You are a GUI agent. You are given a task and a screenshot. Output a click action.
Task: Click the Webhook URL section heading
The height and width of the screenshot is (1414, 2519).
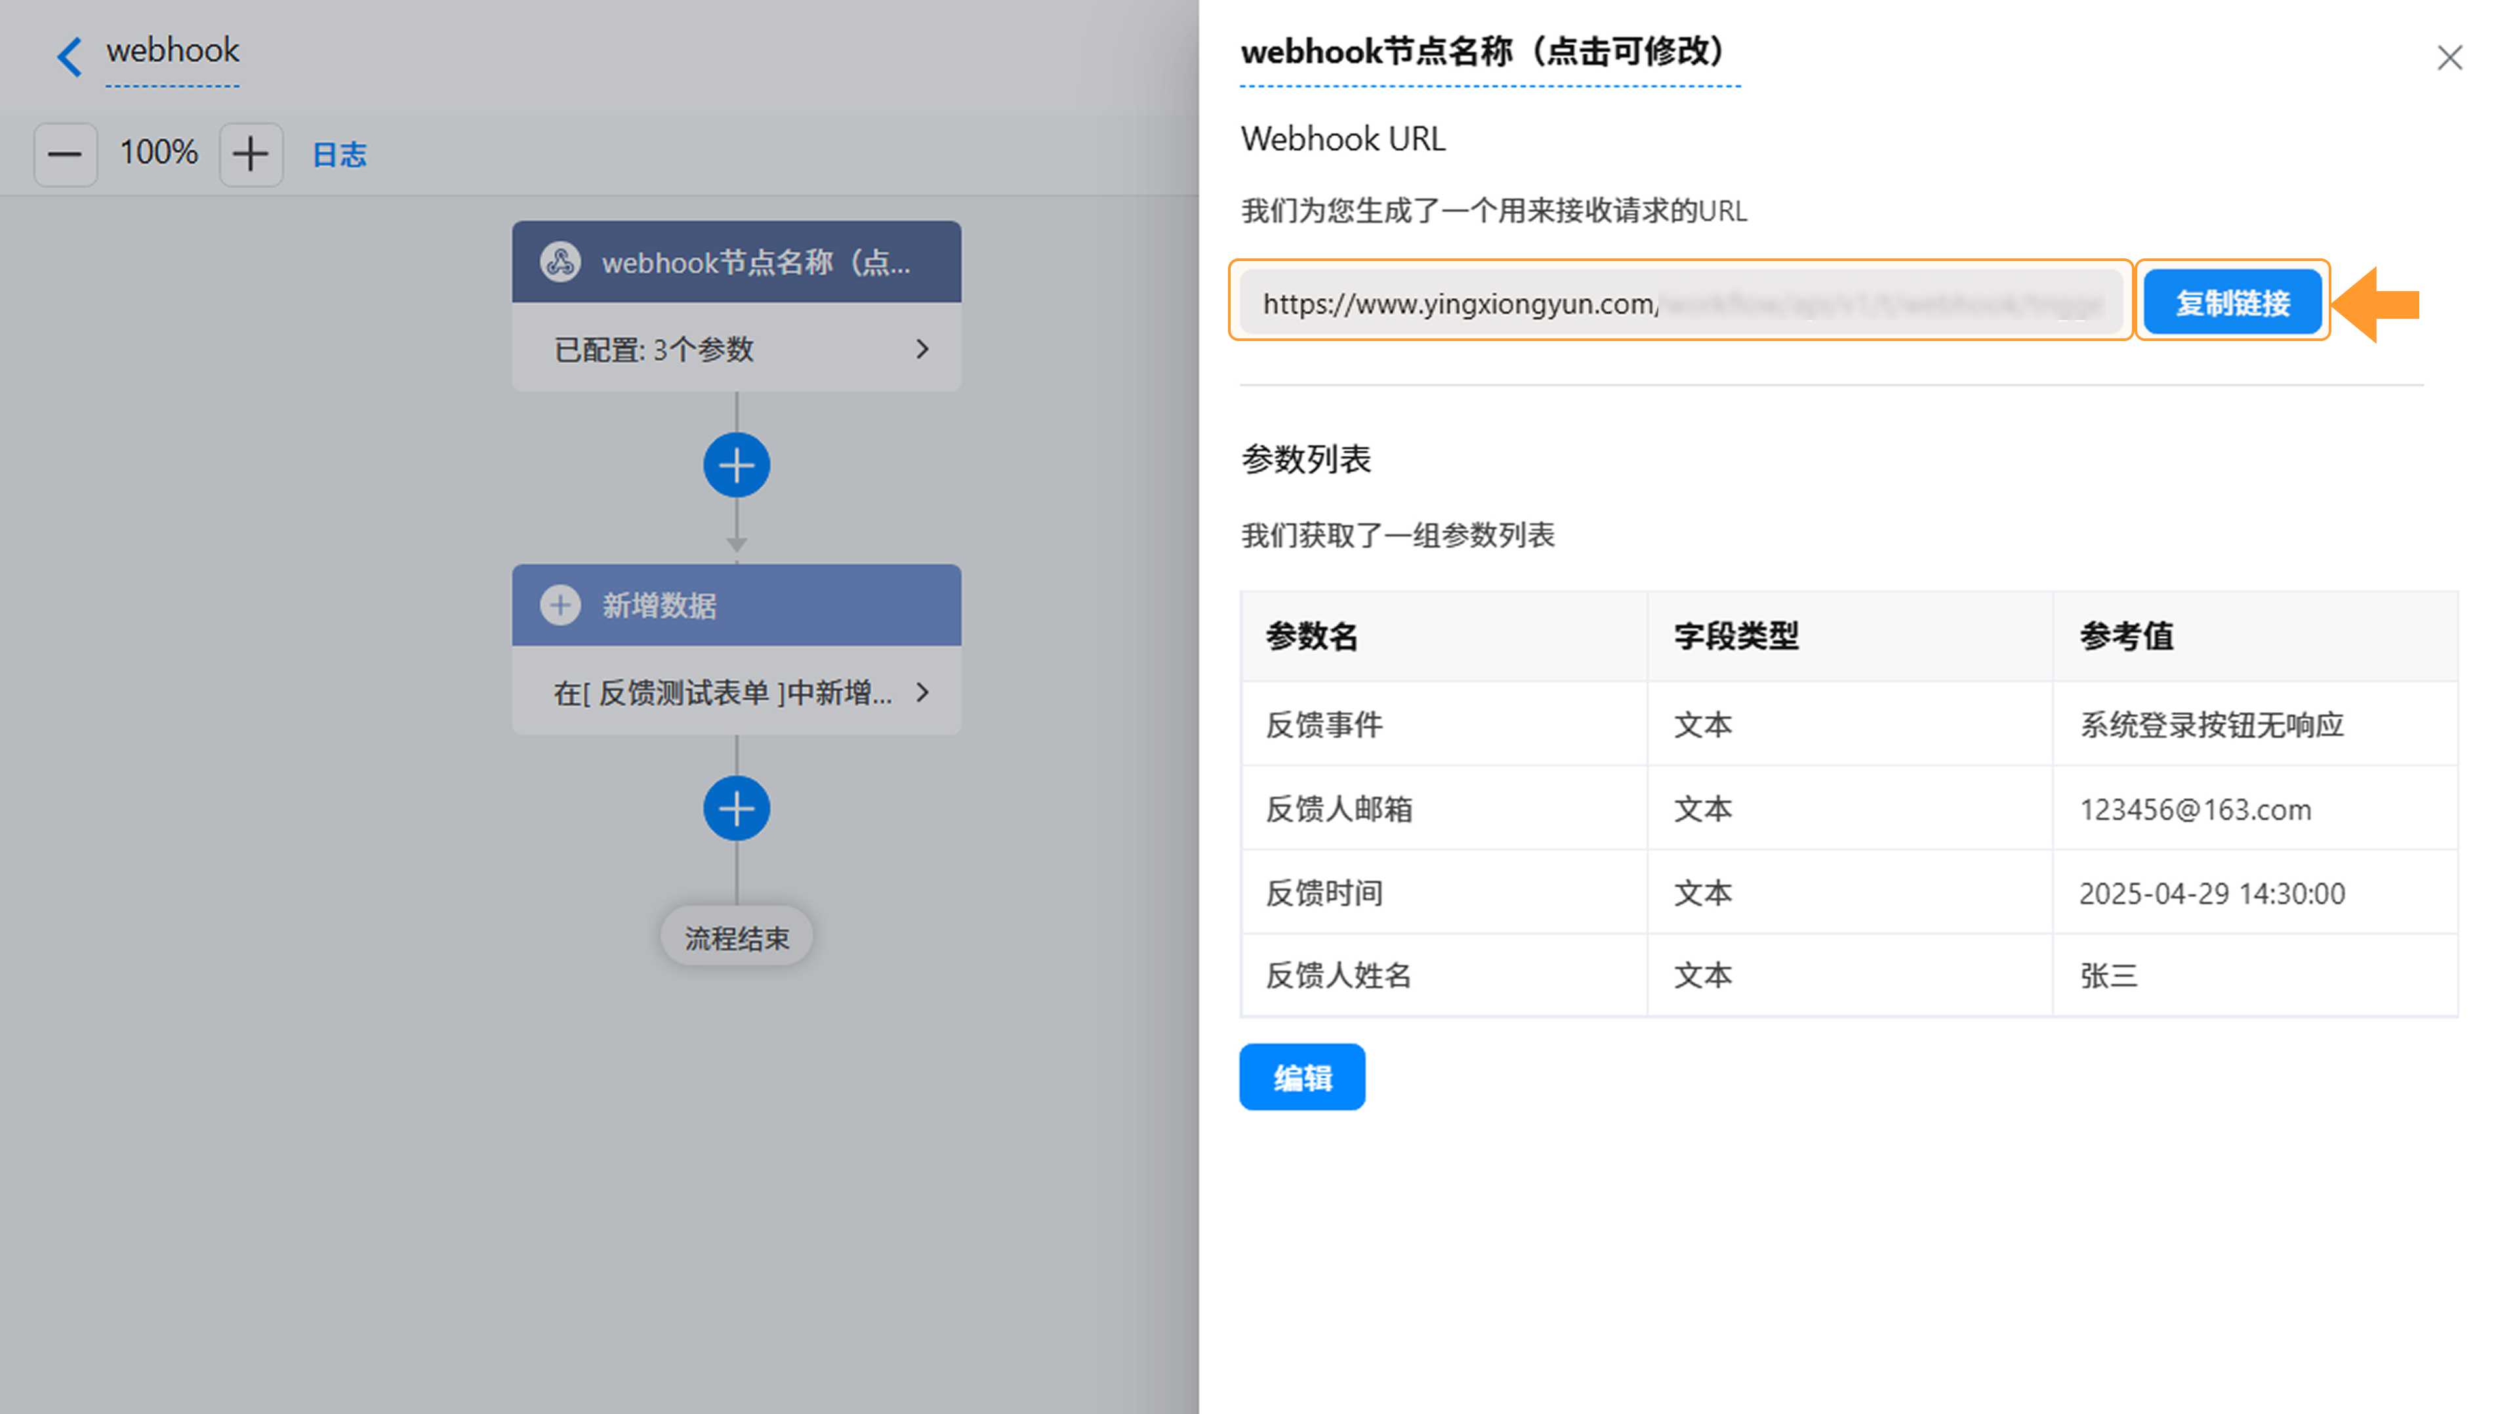coord(1343,139)
